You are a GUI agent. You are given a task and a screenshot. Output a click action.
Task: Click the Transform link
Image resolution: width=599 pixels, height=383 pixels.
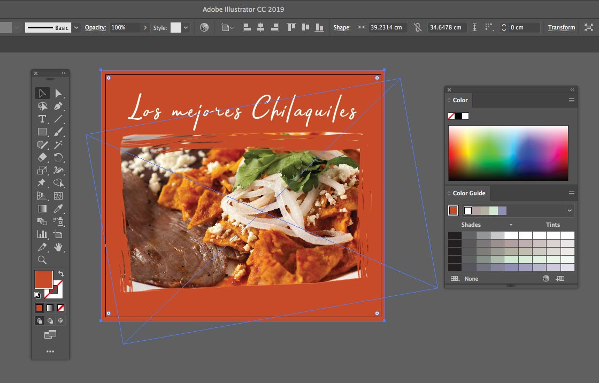[561, 27]
